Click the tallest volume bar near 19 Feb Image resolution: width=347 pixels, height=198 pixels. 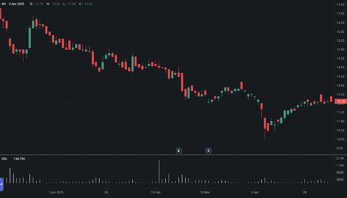click(x=159, y=172)
